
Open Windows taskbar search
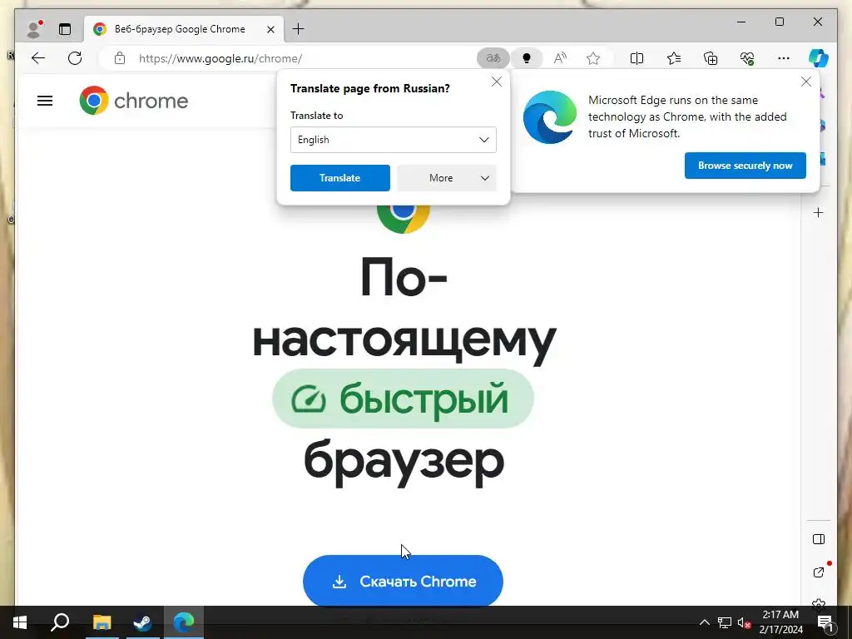[x=60, y=622]
